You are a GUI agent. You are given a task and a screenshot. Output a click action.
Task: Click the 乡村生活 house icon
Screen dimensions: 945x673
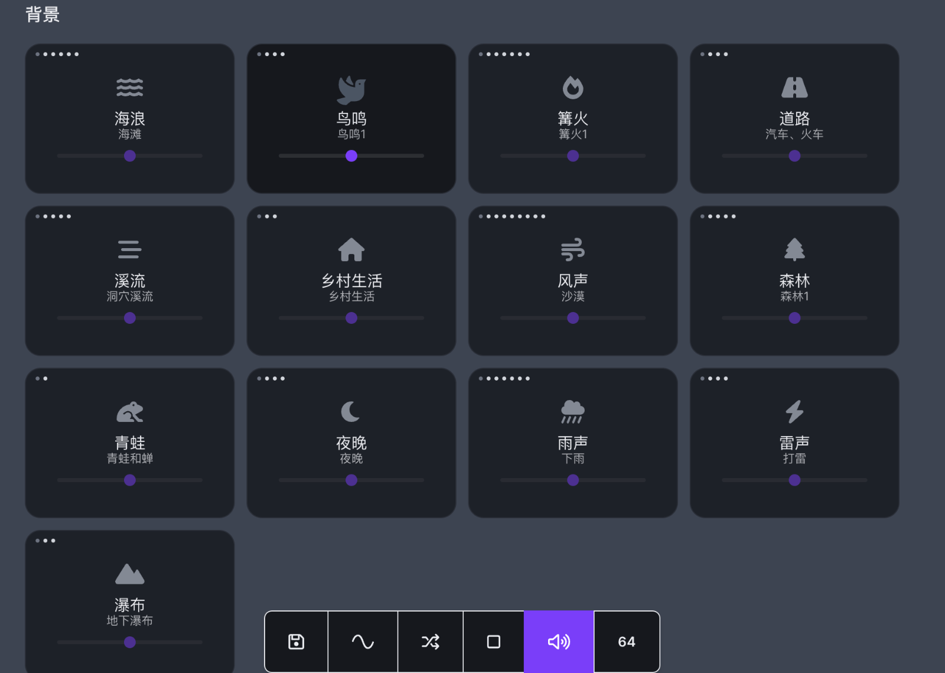click(x=351, y=249)
